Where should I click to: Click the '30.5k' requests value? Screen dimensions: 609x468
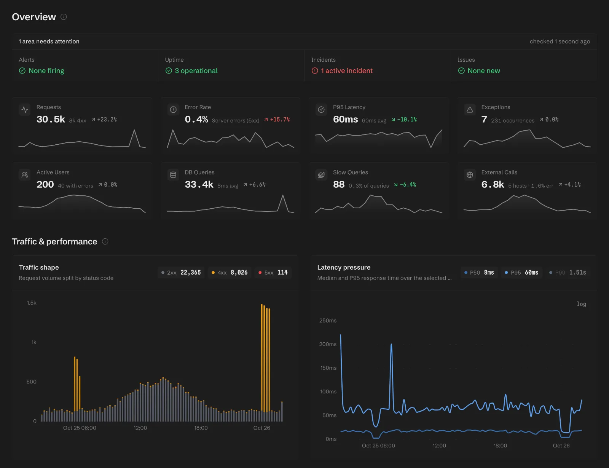(x=51, y=119)
